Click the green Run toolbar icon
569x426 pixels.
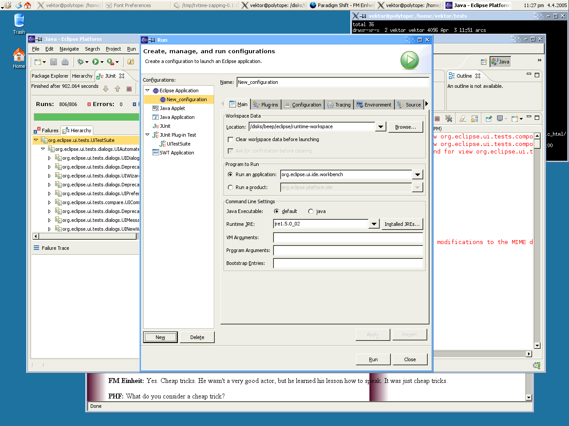click(96, 62)
